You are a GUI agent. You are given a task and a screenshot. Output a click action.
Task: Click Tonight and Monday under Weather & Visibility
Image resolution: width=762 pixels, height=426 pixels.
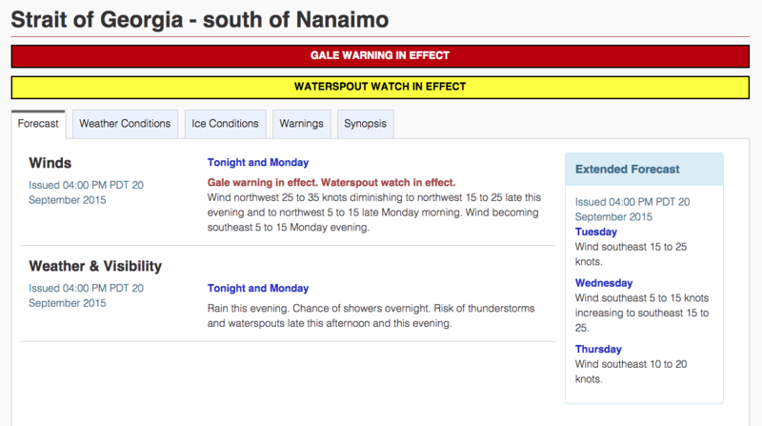[258, 289]
